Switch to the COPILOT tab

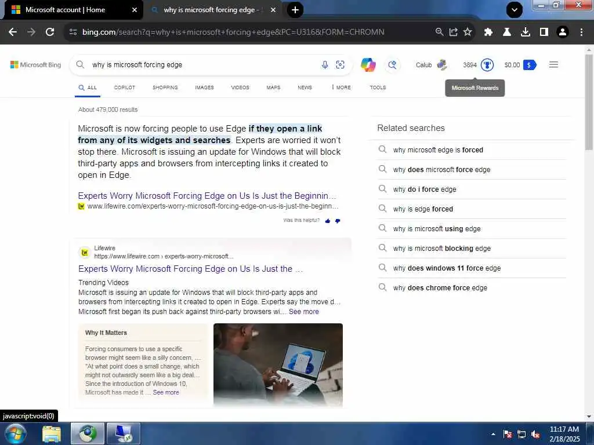tap(124, 87)
